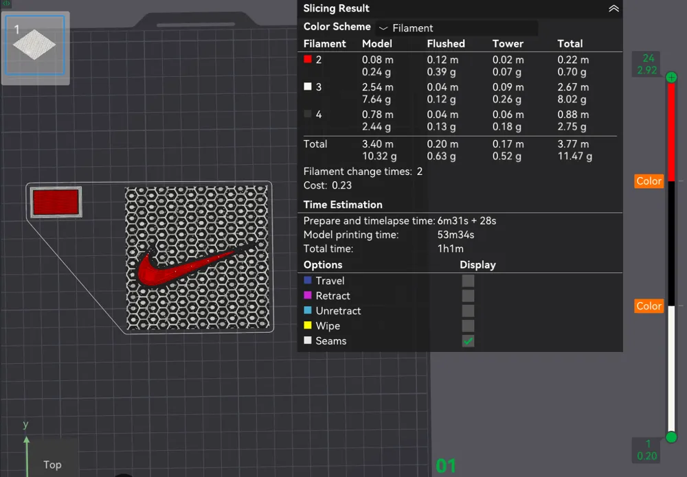Click total filament weight 11.47 g

575,156
